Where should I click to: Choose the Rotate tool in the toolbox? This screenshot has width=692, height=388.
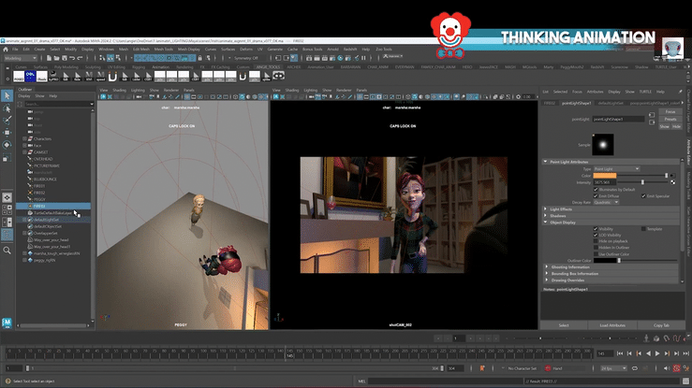(7, 145)
